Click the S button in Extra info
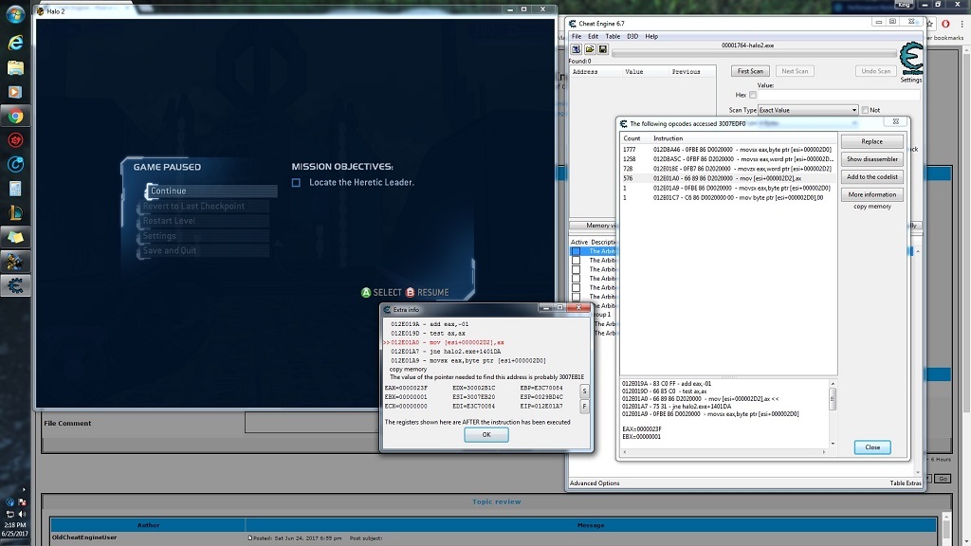This screenshot has width=971, height=546. coord(584,391)
